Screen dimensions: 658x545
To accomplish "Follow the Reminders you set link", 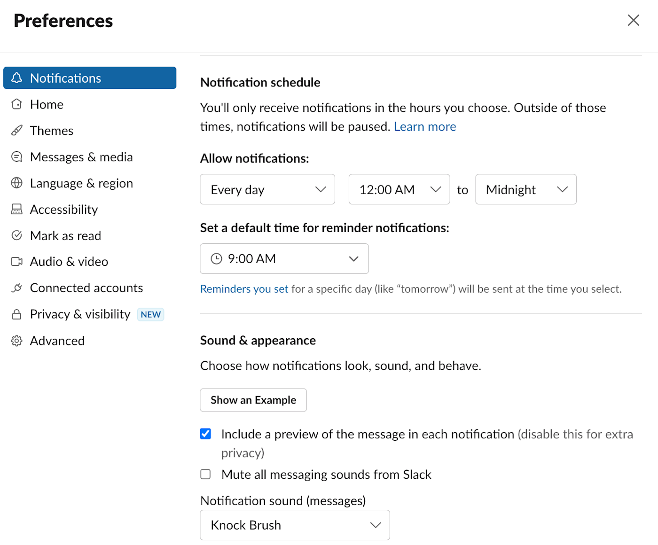I will 244,289.
